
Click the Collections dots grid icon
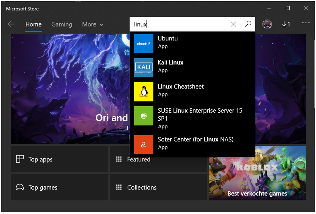tap(119, 187)
